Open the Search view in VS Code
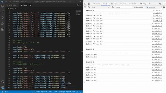The image size is (166, 93). [3, 12]
